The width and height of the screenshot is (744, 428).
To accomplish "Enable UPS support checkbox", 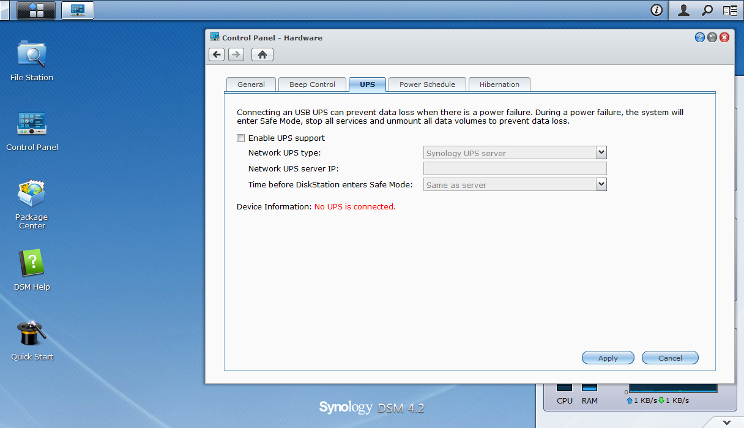I will (x=241, y=138).
